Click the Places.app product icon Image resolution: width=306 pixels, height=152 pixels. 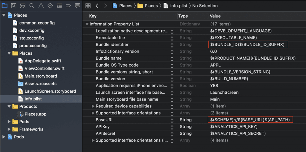pos(21,114)
